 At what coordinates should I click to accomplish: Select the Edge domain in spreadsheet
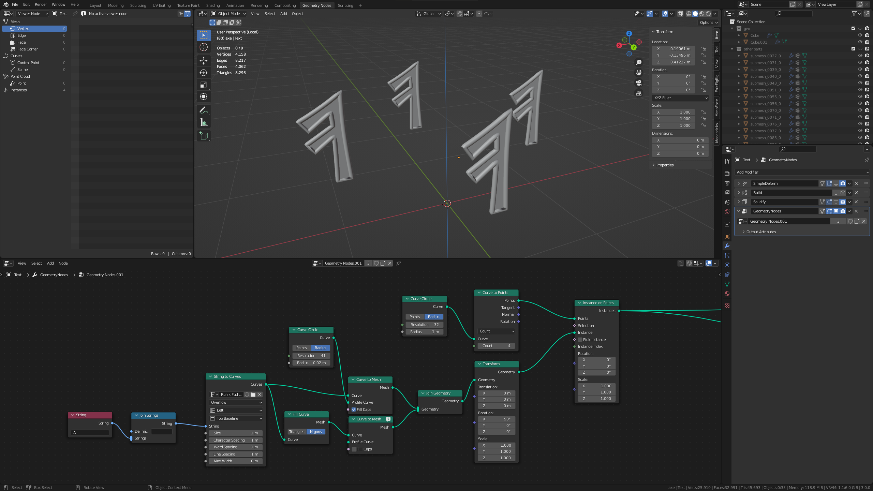point(21,35)
